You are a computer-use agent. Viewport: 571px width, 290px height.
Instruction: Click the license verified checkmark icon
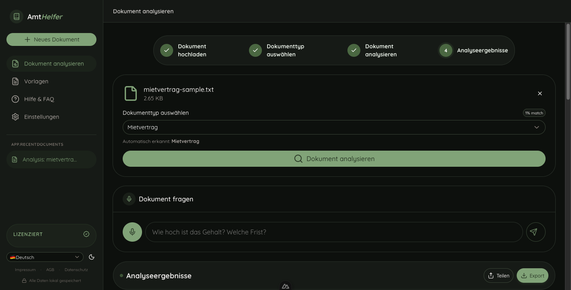[x=86, y=234]
